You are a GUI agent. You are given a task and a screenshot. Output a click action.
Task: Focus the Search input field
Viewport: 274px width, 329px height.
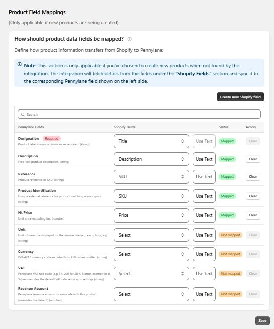coord(139,114)
